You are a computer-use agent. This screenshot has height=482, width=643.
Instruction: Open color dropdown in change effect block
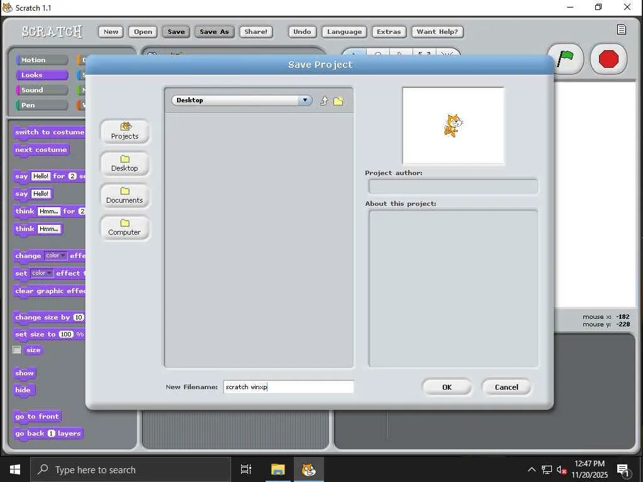click(55, 255)
